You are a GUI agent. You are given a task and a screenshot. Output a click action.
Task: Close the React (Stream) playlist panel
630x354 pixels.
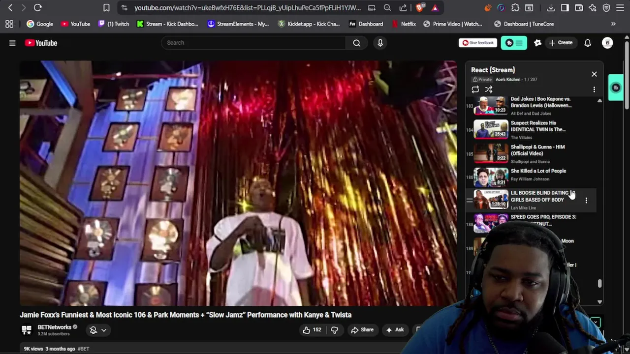pyautogui.click(x=594, y=74)
